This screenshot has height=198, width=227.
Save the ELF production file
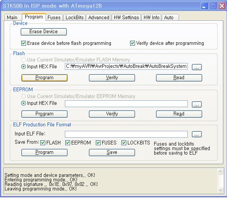112,152
